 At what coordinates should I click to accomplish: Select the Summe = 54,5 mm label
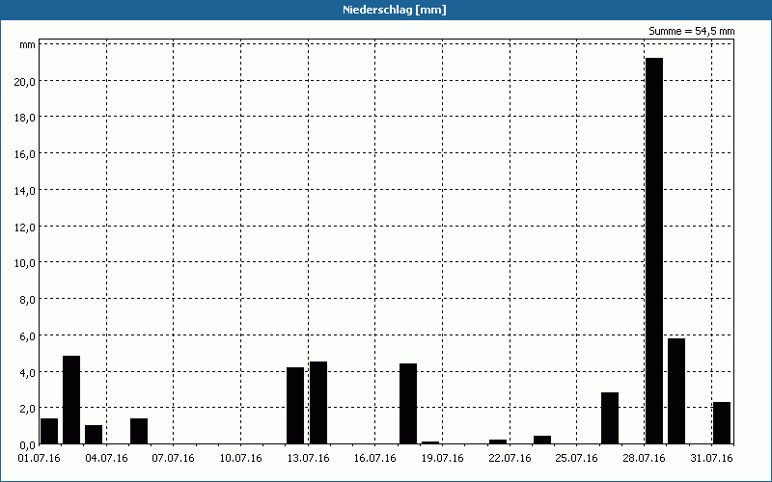(691, 31)
